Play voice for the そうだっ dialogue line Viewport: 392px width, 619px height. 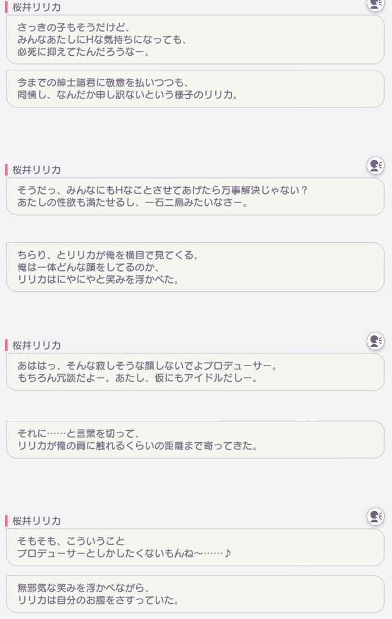pos(375,166)
